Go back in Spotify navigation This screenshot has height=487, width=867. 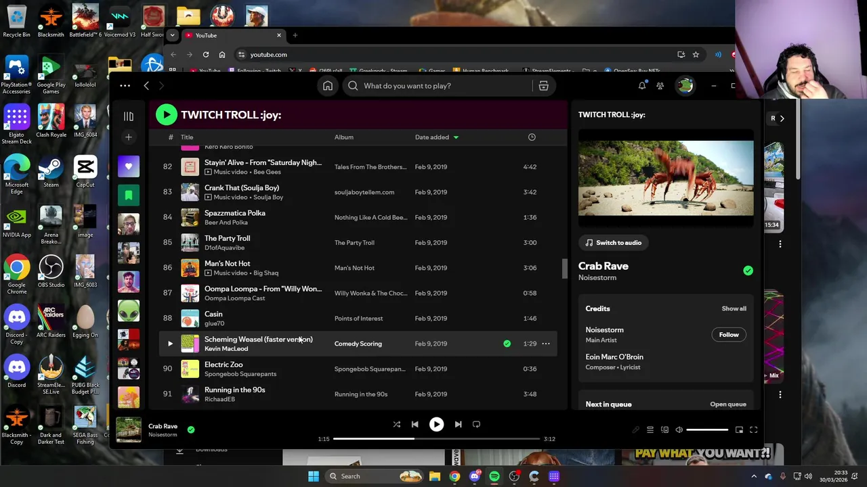pos(146,86)
